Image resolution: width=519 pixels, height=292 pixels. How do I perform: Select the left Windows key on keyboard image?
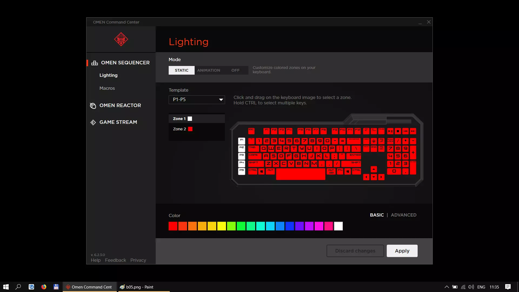pyautogui.click(x=261, y=171)
